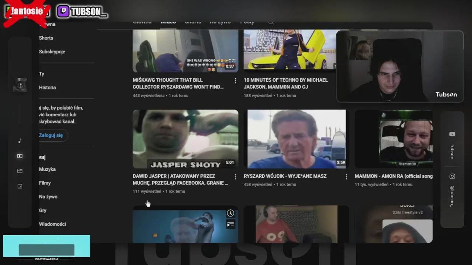472x265 pixels.
Task: Open 10 MINUTES OF TECHNO video title
Action: tap(286, 84)
